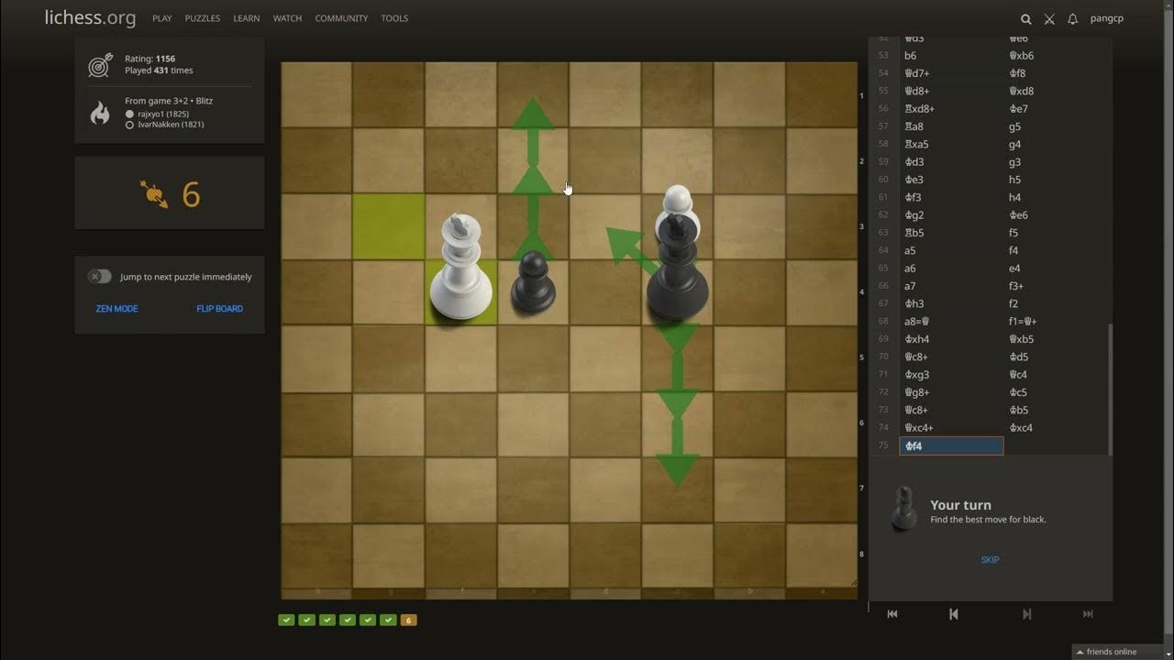
Task: Step forward one move
Action: pyautogui.click(x=1026, y=614)
